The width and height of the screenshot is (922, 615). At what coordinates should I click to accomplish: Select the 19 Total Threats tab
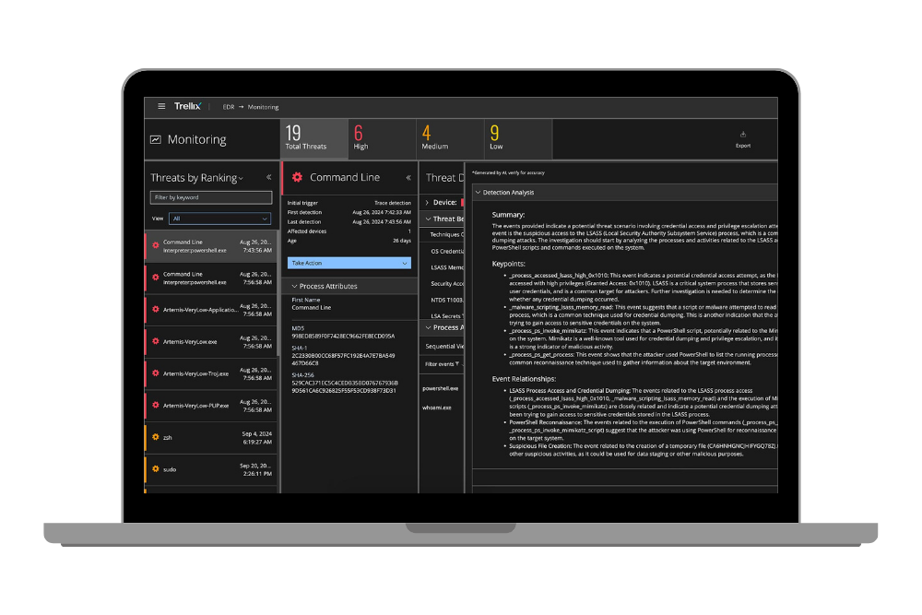pyautogui.click(x=314, y=138)
